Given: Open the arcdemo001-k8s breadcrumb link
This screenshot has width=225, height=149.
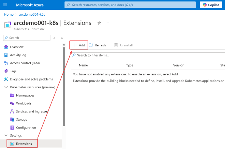Looking at the screenshot, I should click(32, 15).
